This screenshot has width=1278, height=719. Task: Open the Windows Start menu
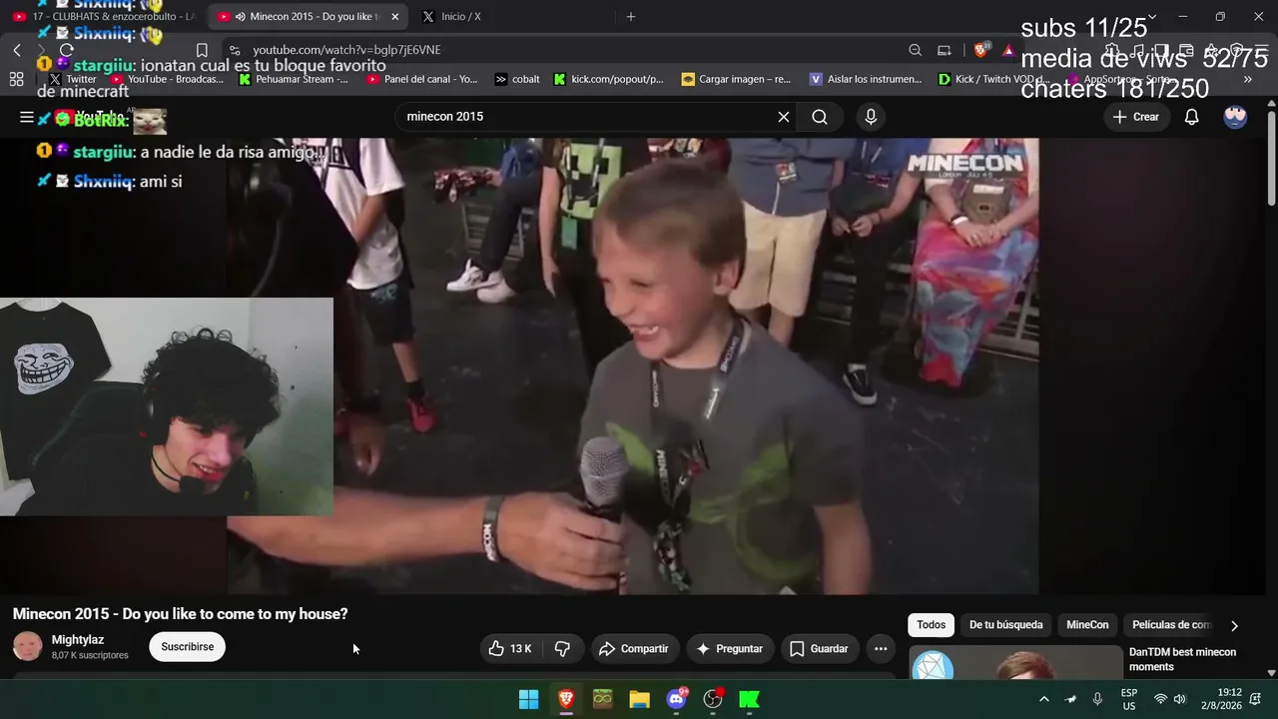529,699
